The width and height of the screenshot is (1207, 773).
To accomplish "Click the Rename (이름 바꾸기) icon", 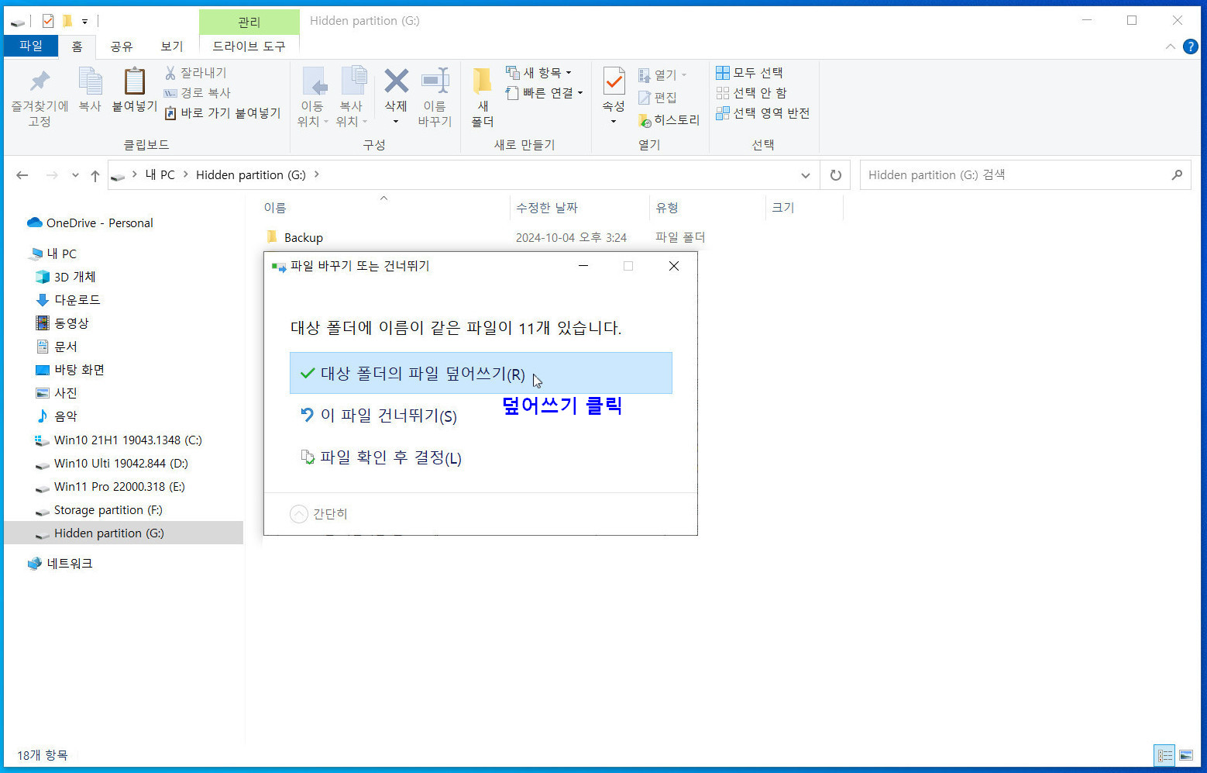I will (x=435, y=81).
